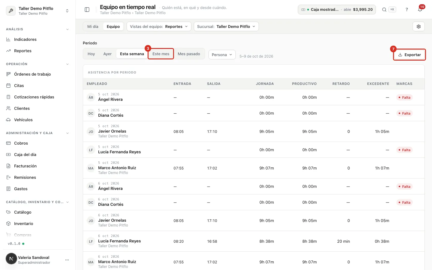Select the Equipo tab
This screenshot has height=270, width=432.
click(x=113, y=26)
